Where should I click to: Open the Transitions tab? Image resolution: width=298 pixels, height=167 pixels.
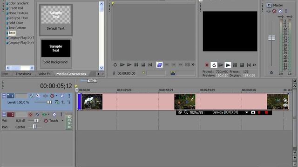click(23, 74)
